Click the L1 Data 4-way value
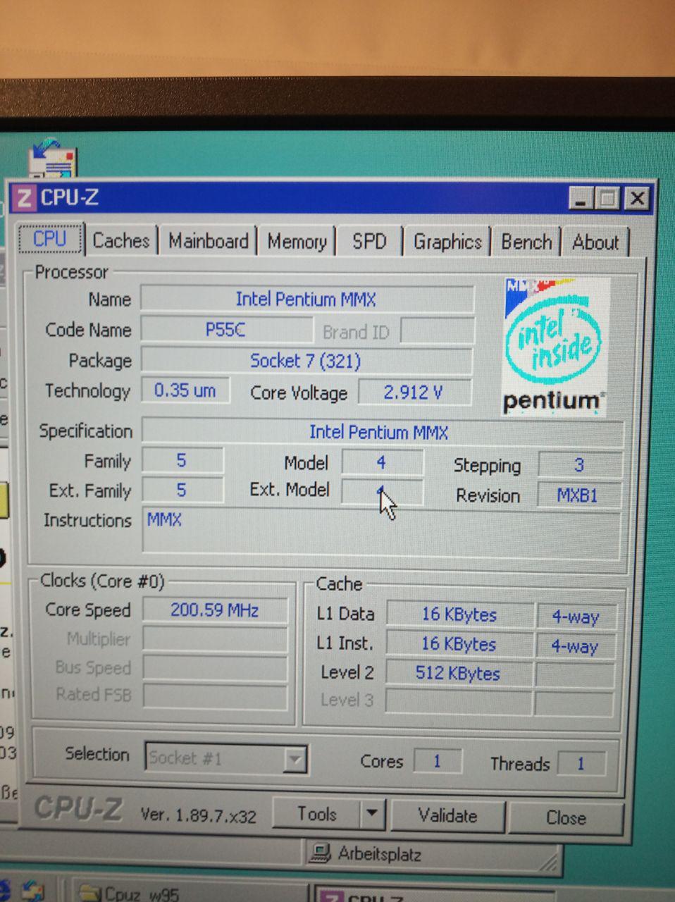The width and height of the screenshot is (675, 902). pos(576,617)
